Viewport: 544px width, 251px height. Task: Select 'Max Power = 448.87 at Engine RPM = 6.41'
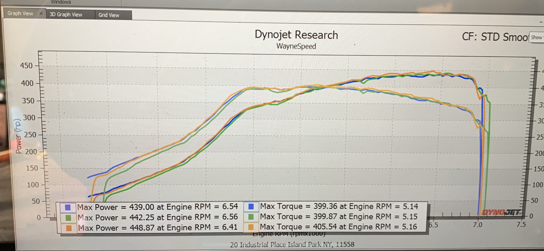(x=158, y=228)
